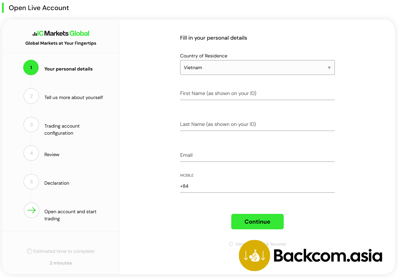
Task: Select the 'Your personal details' step label
Action: [x=69, y=69]
